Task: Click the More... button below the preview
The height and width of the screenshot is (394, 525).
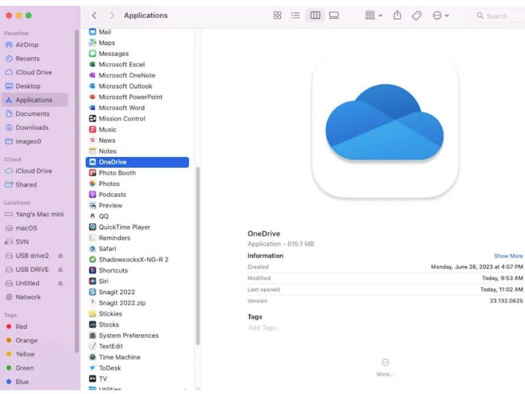Action: (385, 366)
